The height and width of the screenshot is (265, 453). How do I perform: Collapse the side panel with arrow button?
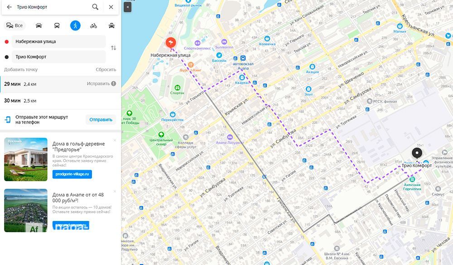click(127, 7)
